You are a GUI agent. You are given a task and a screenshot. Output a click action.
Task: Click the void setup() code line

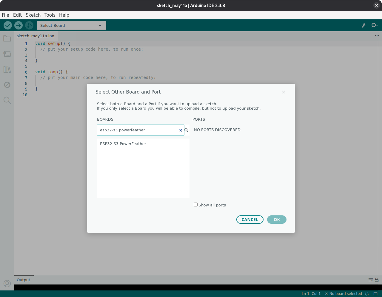[x=53, y=43]
